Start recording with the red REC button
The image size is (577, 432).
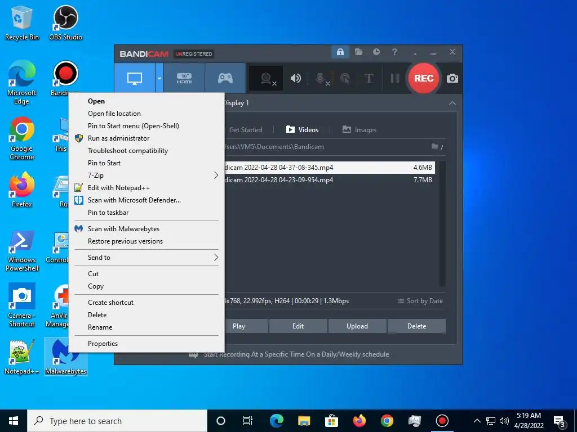pyautogui.click(x=424, y=78)
